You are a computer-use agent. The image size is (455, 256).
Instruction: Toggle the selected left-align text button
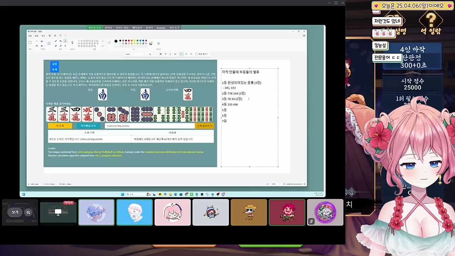(x=181, y=54)
